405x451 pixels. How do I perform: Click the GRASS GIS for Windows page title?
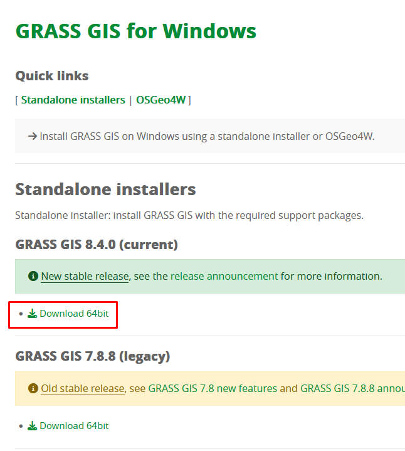[135, 31]
